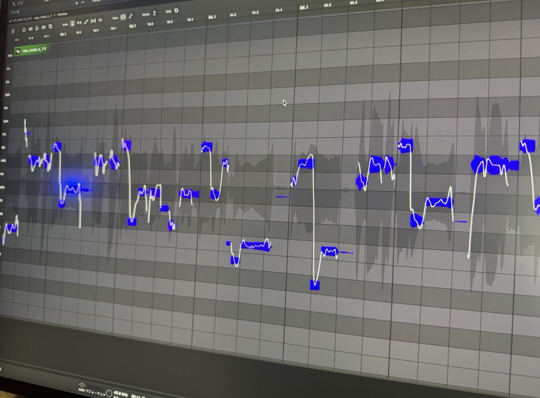Select the vertical pitch Mode tool

[x=72, y=23]
